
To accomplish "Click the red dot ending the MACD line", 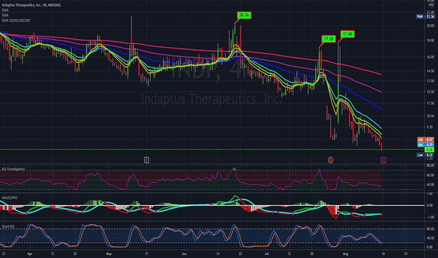I will coord(382,214).
